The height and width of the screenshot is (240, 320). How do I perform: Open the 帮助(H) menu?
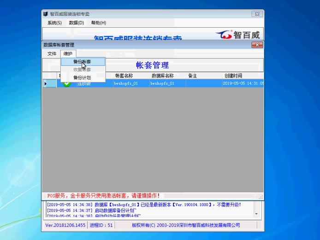point(98,23)
